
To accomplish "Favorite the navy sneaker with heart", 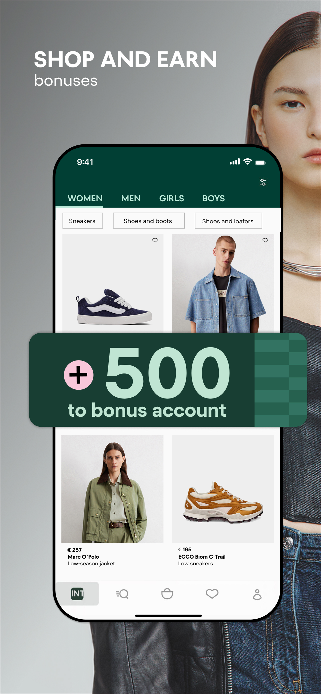I will [x=155, y=240].
